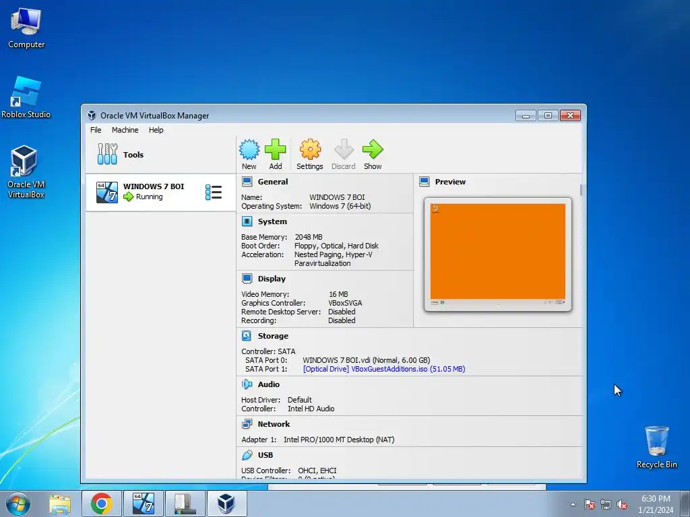Screen dimensions: 690x517
Task: Open the Computer desktop icon
Action: (26, 28)
